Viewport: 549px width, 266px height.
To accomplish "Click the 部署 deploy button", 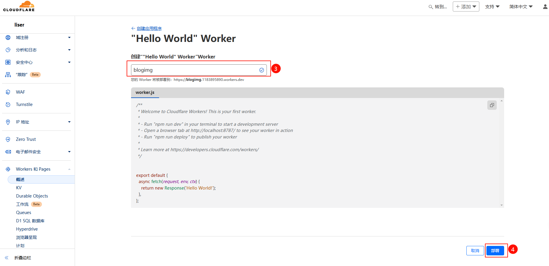I will tap(495, 251).
